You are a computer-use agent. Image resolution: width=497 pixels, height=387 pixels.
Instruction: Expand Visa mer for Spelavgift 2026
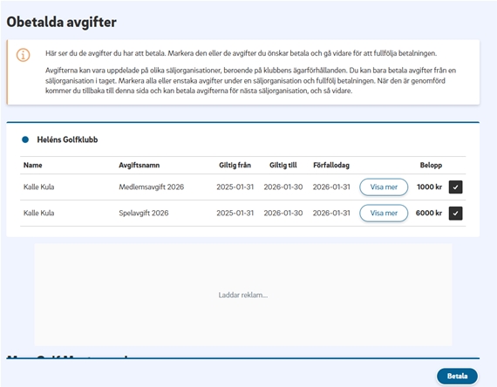(384, 213)
